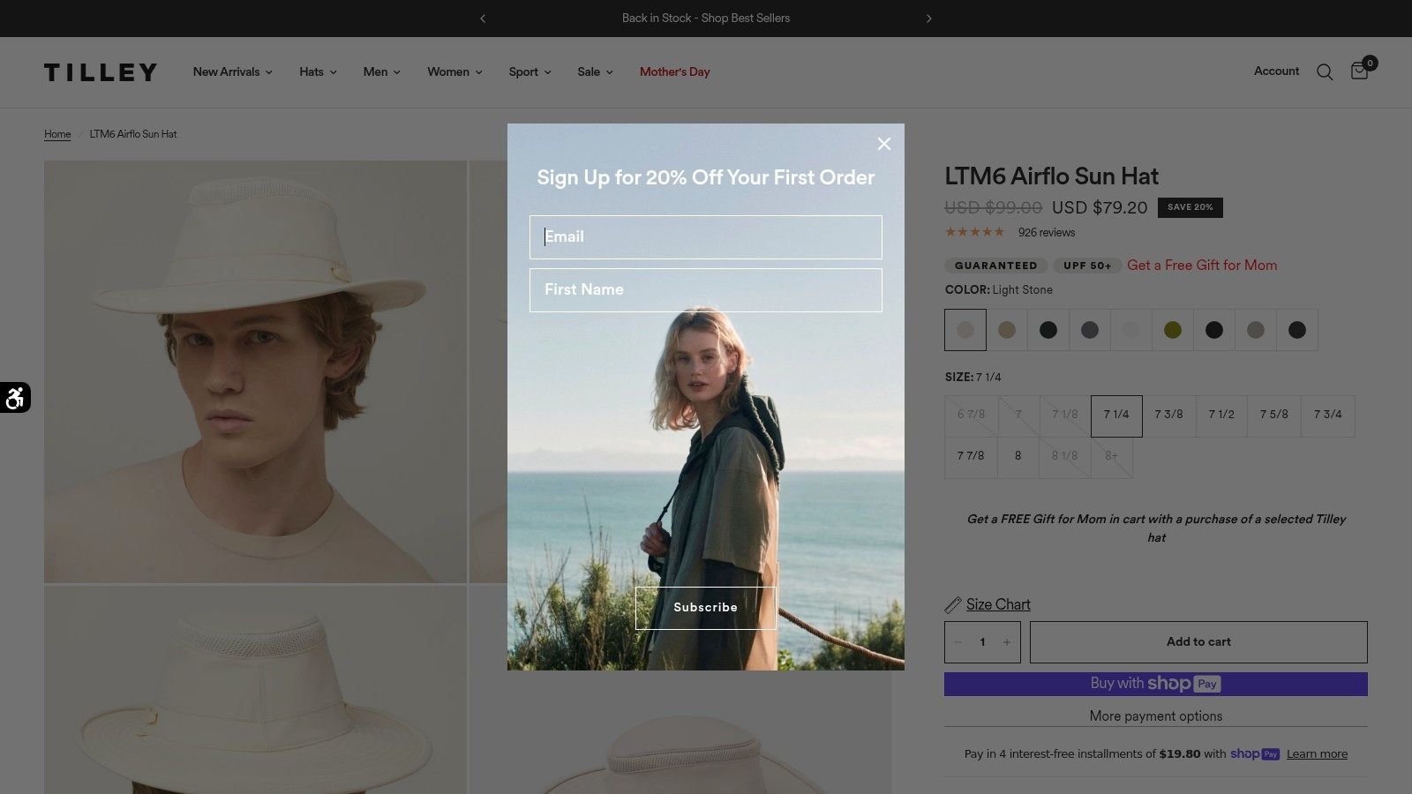The height and width of the screenshot is (794, 1412).
Task: Focus the First Name field
Action: pos(706,290)
